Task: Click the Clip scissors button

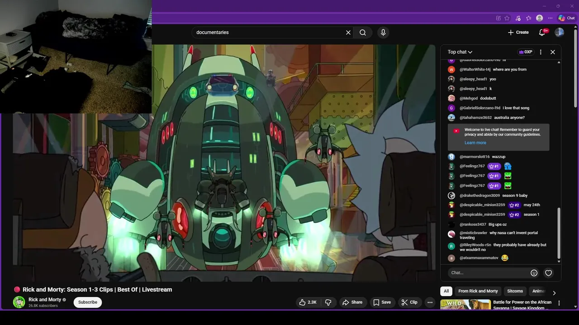Action: [x=409, y=302]
